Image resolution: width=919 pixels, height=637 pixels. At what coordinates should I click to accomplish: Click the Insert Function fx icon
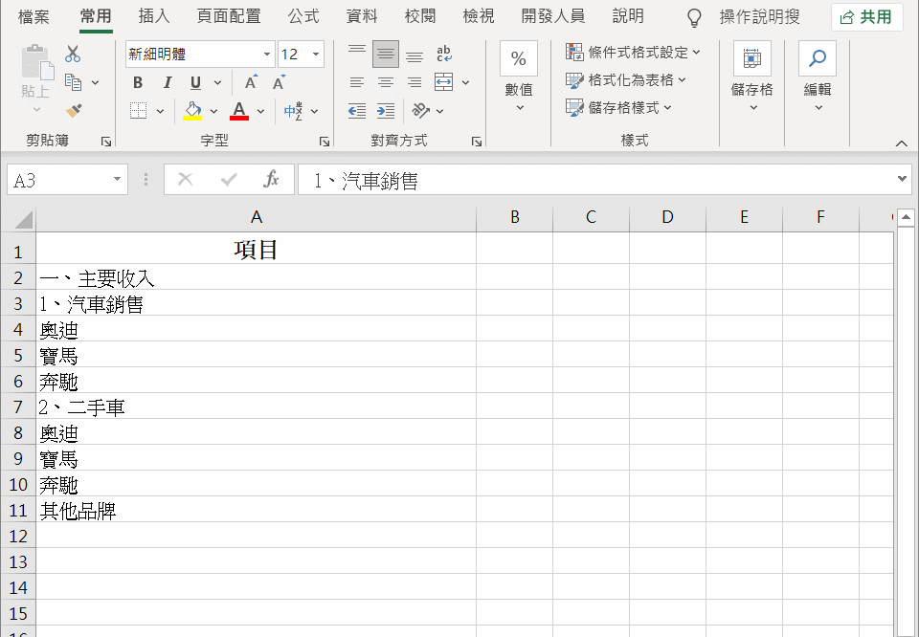tap(271, 179)
